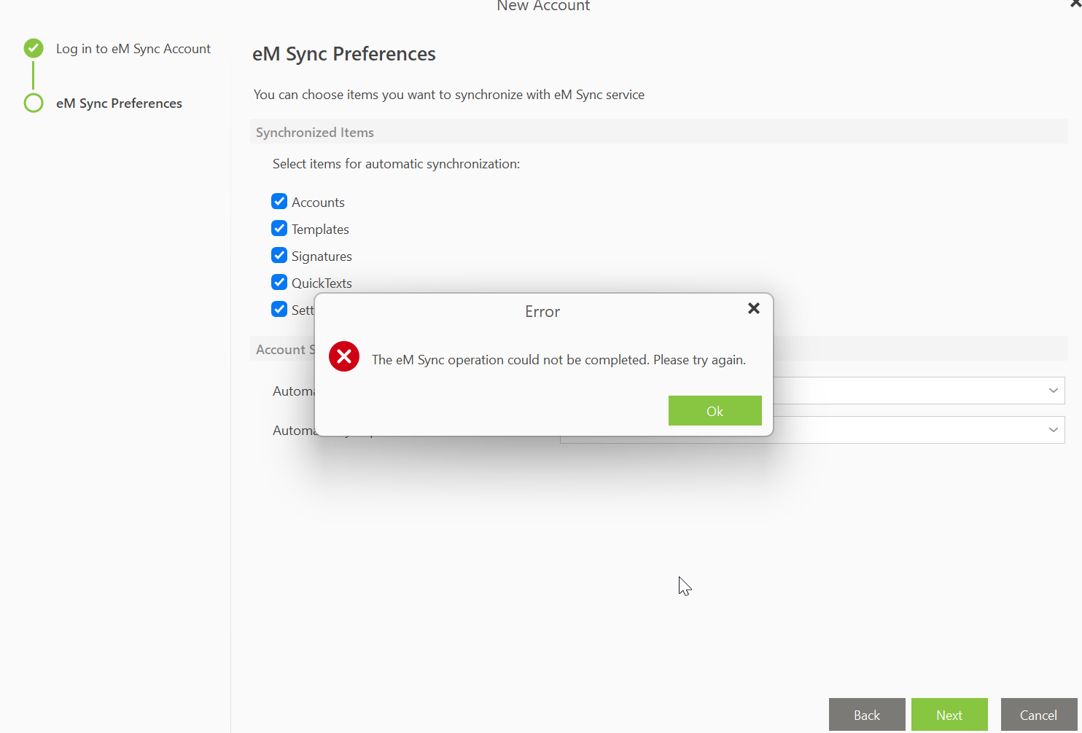Click Ok in the Error dialog
Image resolution: width=1082 pixels, height=733 pixels.
click(715, 411)
